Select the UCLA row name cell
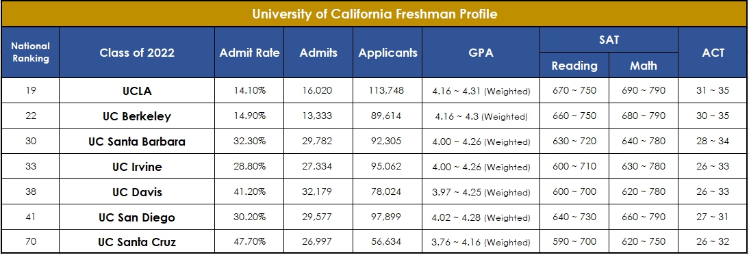Screen dimensions: 749x255 pyautogui.click(x=137, y=90)
